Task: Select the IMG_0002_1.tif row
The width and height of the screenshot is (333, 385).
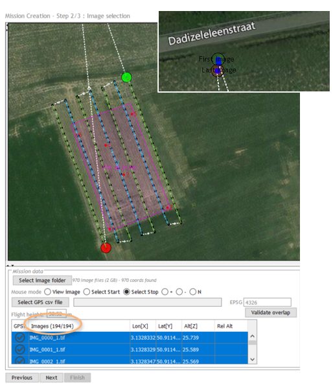Action: pos(130,360)
